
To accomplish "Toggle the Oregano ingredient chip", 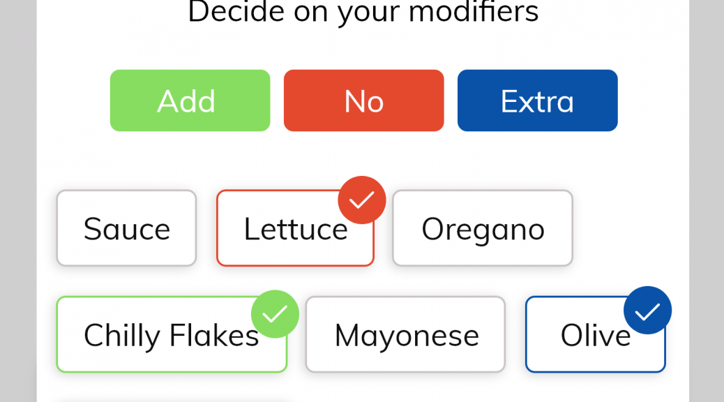I will click(x=483, y=228).
